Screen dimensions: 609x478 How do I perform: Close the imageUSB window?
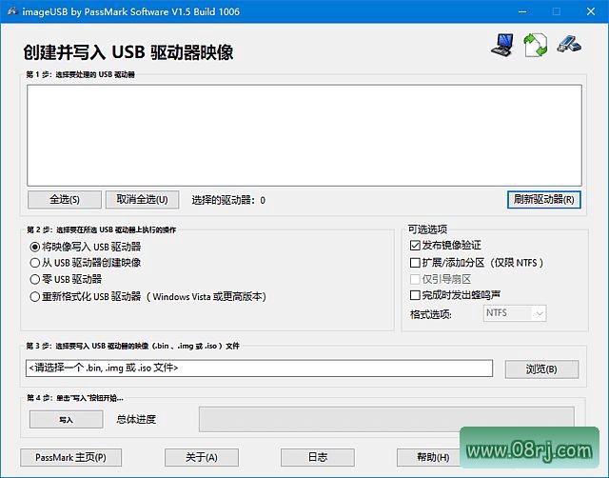pos(591,11)
